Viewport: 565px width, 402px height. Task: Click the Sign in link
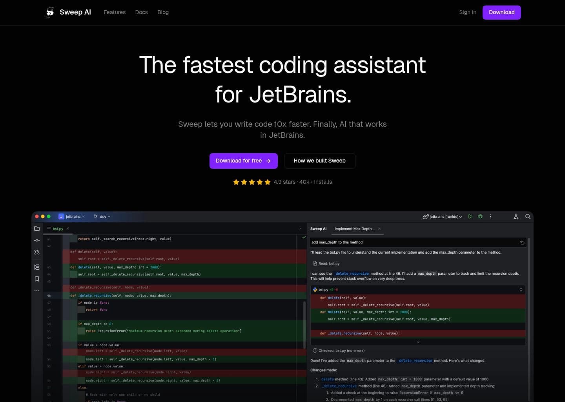coord(468,13)
